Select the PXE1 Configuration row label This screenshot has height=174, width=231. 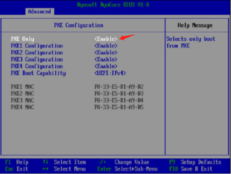coord(37,46)
